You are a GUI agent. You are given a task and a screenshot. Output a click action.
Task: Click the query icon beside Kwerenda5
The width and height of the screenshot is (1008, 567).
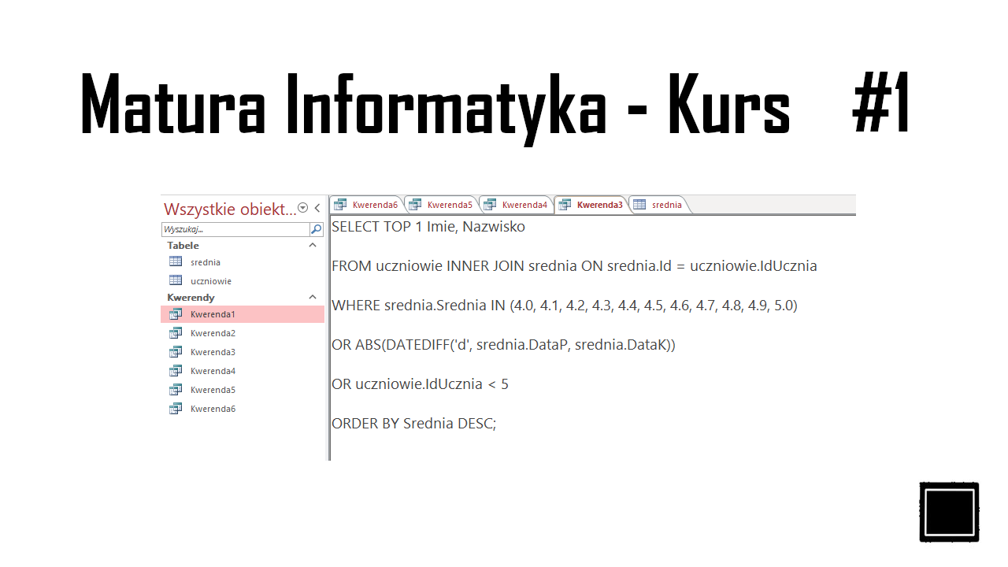click(175, 389)
